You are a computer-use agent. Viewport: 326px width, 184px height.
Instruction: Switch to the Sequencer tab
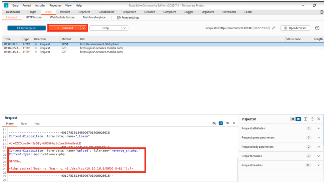pyautogui.click(x=129, y=12)
